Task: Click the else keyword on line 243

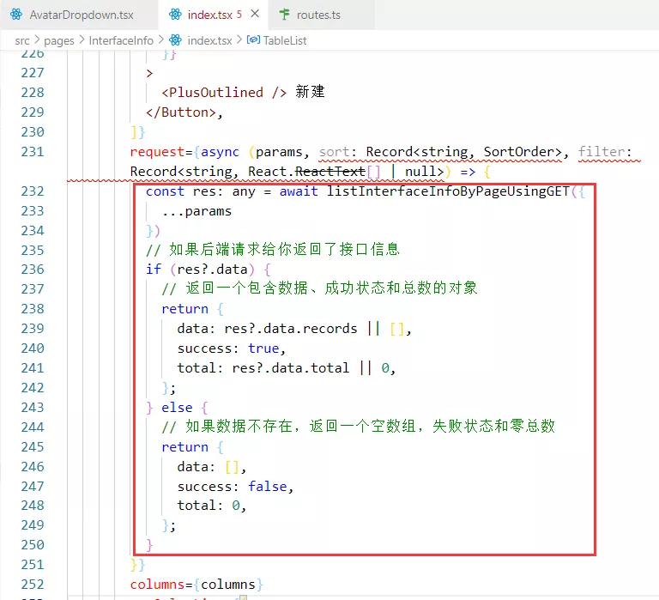Action: 177,408
